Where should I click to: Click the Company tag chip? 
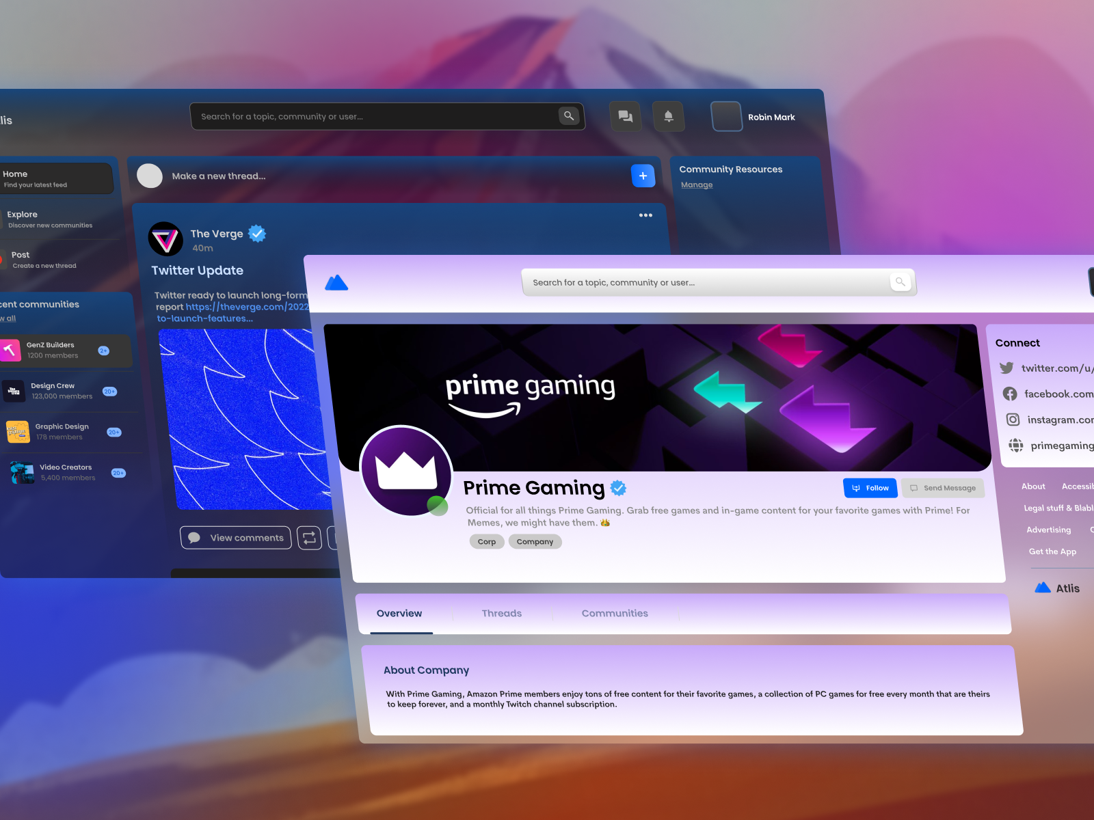(x=535, y=542)
